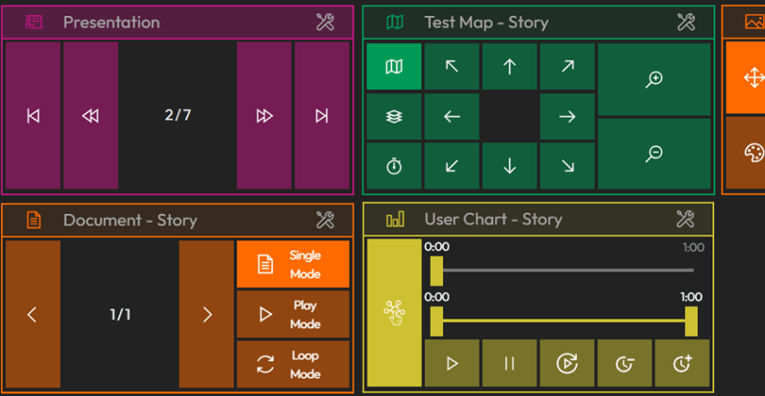Increase chart time with clock plus
This screenshot has width=765, height=396.
(x=682, y=364)
